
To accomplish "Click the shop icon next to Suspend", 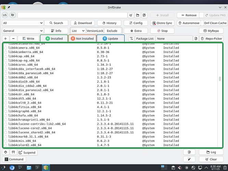I will pyautogui.click(x=13, y=152).
